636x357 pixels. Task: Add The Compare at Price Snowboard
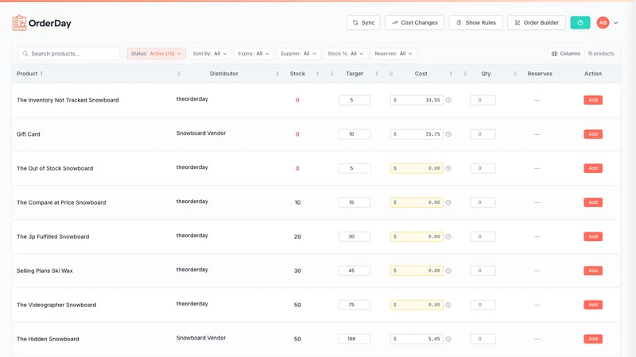[x=593, y=202]
